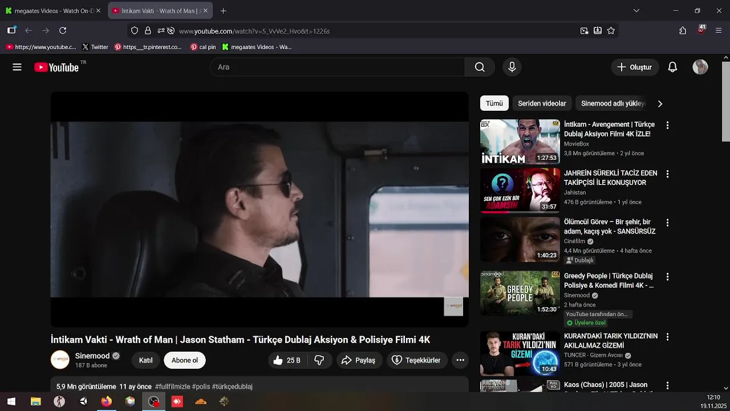This screenshot has height=411, width=730.
Task: Open the Windows Start menu
Action: tap(11, 401)
